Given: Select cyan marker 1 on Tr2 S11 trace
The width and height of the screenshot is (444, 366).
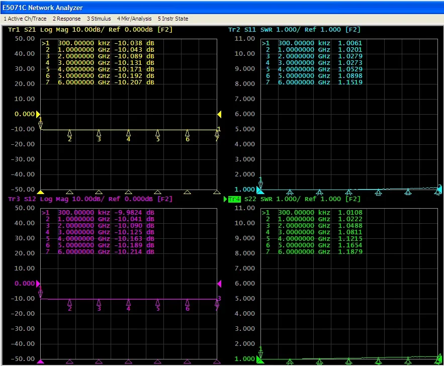Looking at the screenshot, I should coord(260,182).
